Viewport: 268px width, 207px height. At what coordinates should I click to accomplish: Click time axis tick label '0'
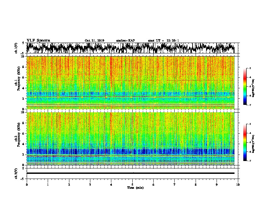coord(27,185)
